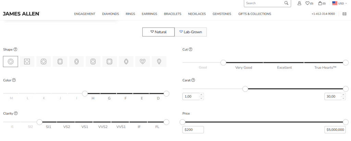Click the search magnifier icon
351x141 pixels.
(286, 3)
